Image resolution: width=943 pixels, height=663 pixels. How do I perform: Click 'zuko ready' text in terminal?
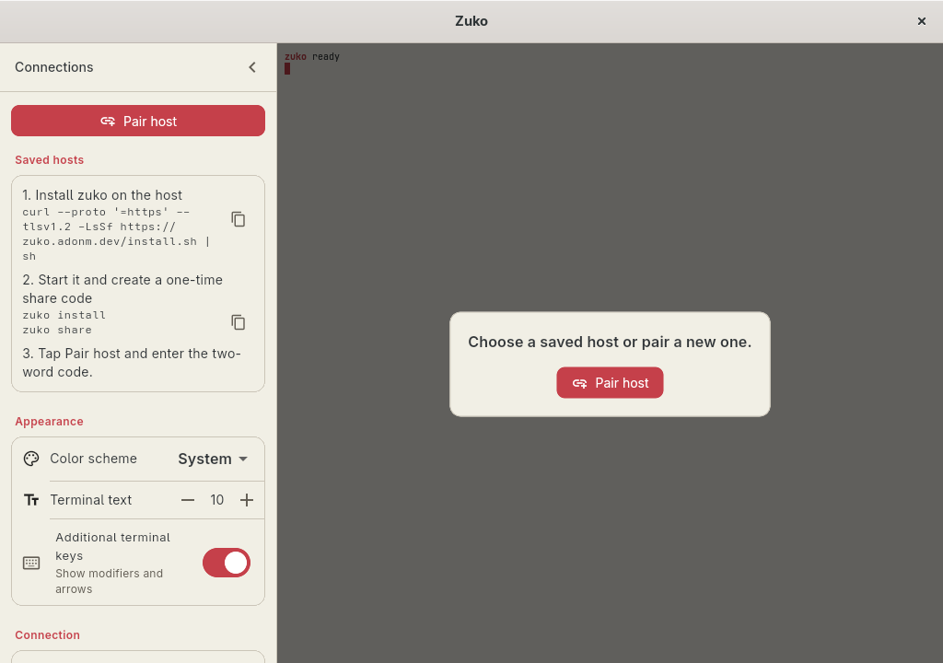(x=312, y=56)
